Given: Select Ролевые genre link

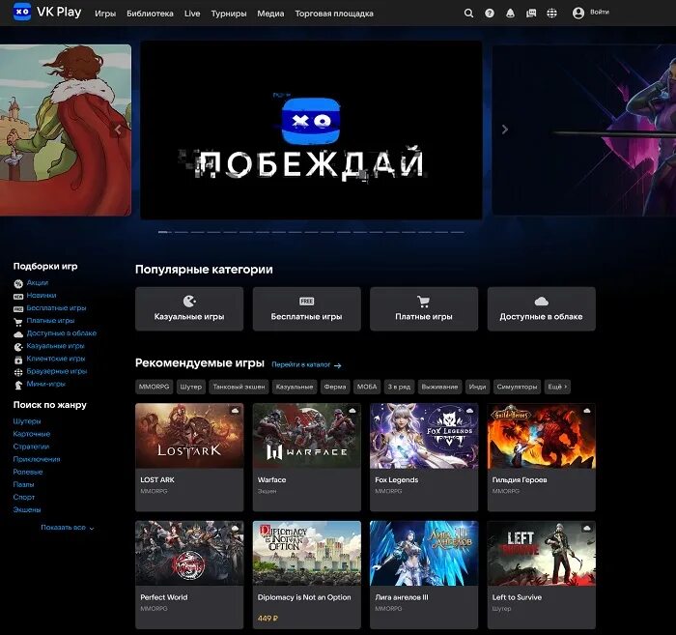Looking at the screenshot, I should coord(28,472).
